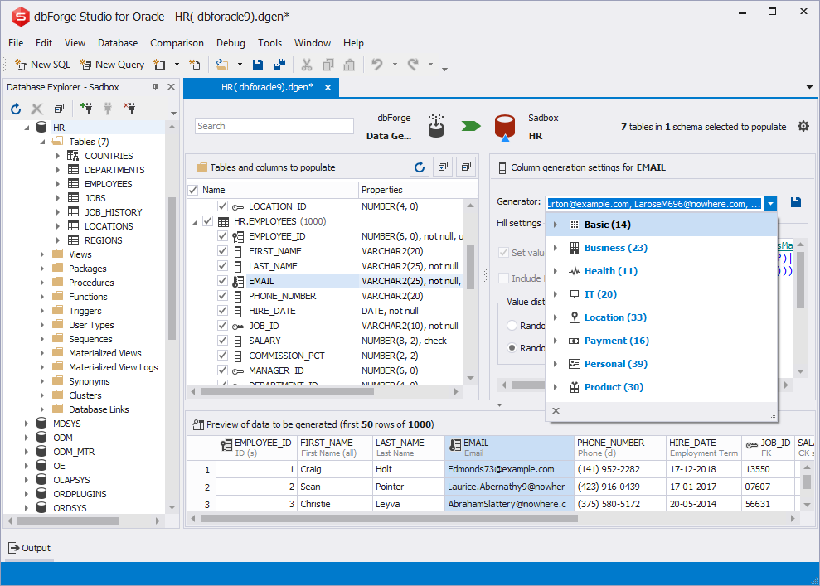Open the data generation options gear
Image resolution: width=820 pixels, height=586 pixels.
(803, 126)
